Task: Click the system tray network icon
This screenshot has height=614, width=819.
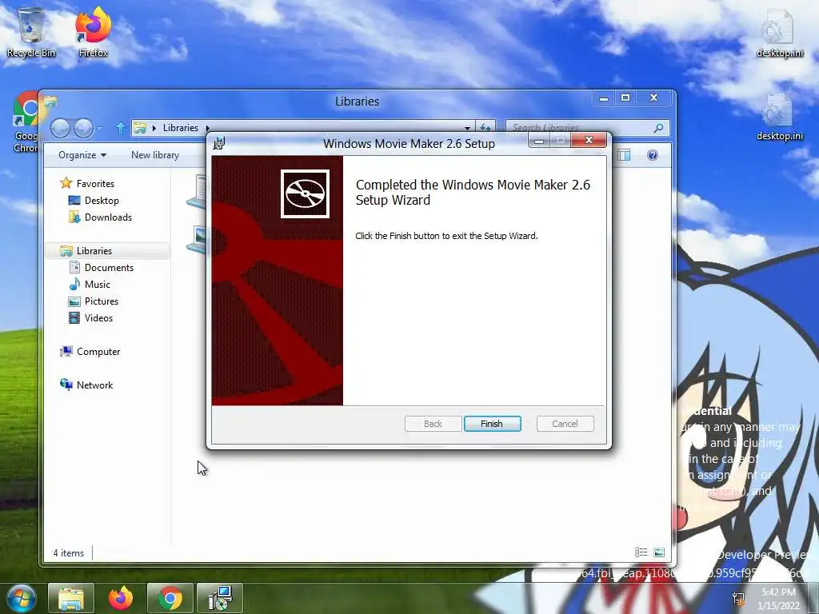Action: pos(739,598)
